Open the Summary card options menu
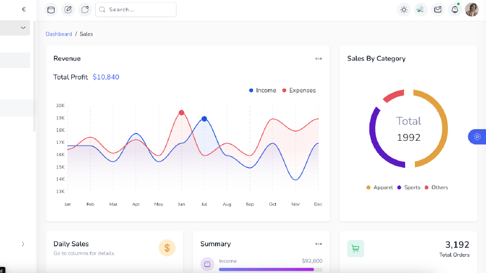486x273 pixels. (319, 244)
